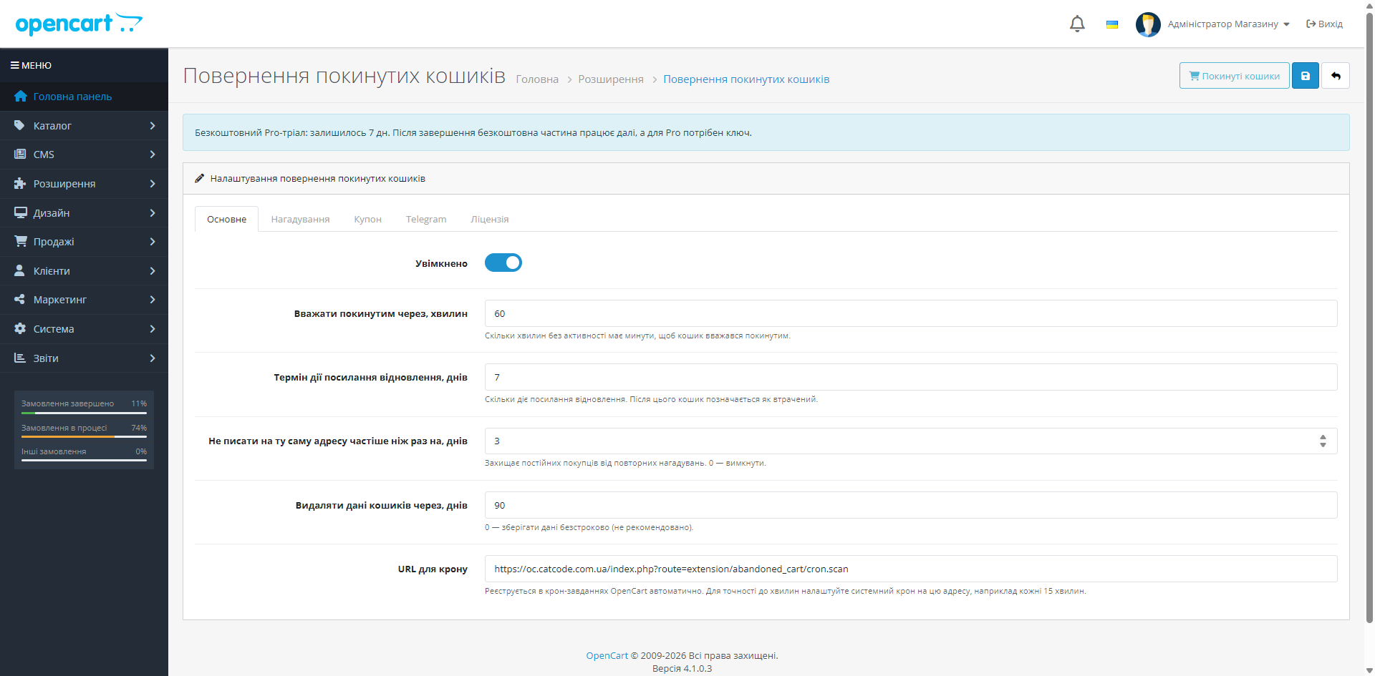The height and width of the screenshot is (676, 1375).
Task: Click the pencil icon in settings header
Action: click(200, 179)
